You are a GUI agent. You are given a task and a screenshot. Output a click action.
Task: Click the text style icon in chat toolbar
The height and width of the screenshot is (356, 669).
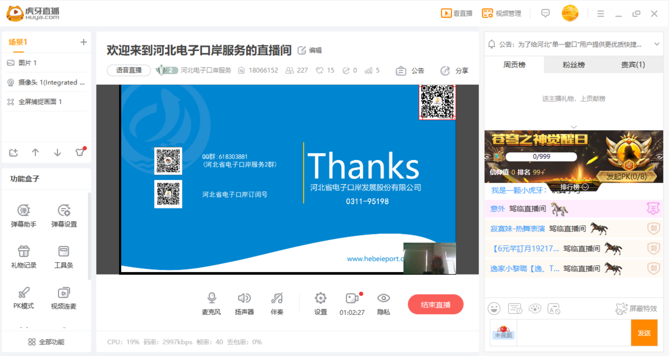(554, 309)
